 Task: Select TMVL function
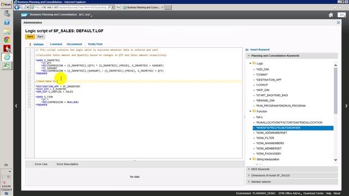click(x=260, y=117)
